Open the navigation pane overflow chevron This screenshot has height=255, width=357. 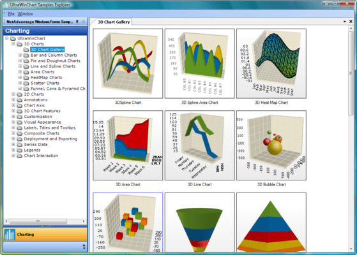click(84, 247)
